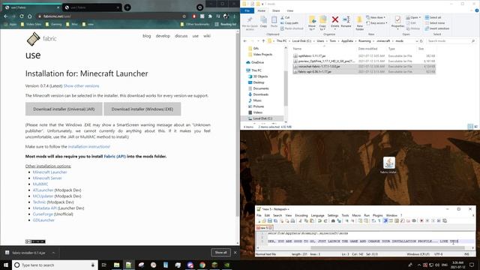
Task: Select Local Disk (C:) in navigation pane
Action: coord(262,118)
